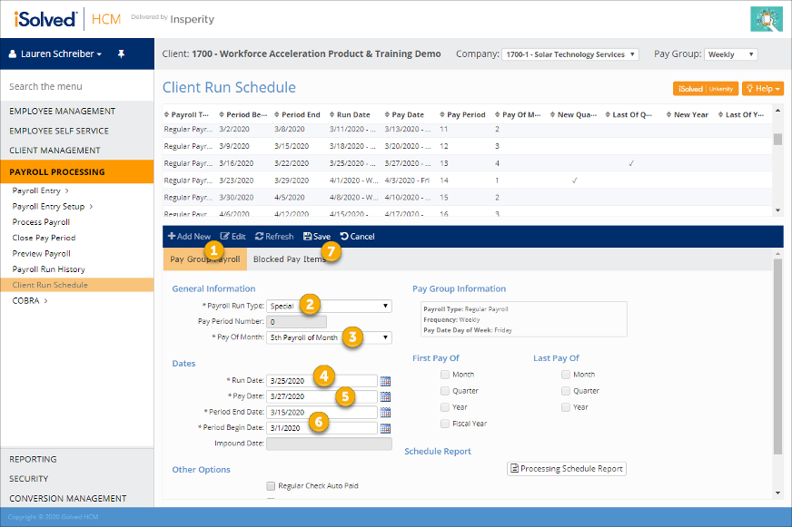Enable Regular Check Auto Paid
Image resolution: width=792 pixels, height=527 pixels.
[x=271, y=486]
